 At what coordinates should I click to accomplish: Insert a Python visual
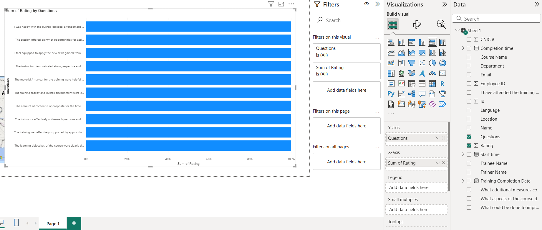tap(391, 94)
